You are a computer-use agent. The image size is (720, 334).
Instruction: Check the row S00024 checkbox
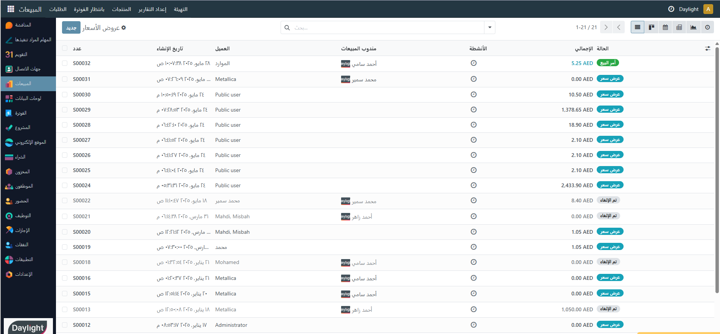(65, 185)
